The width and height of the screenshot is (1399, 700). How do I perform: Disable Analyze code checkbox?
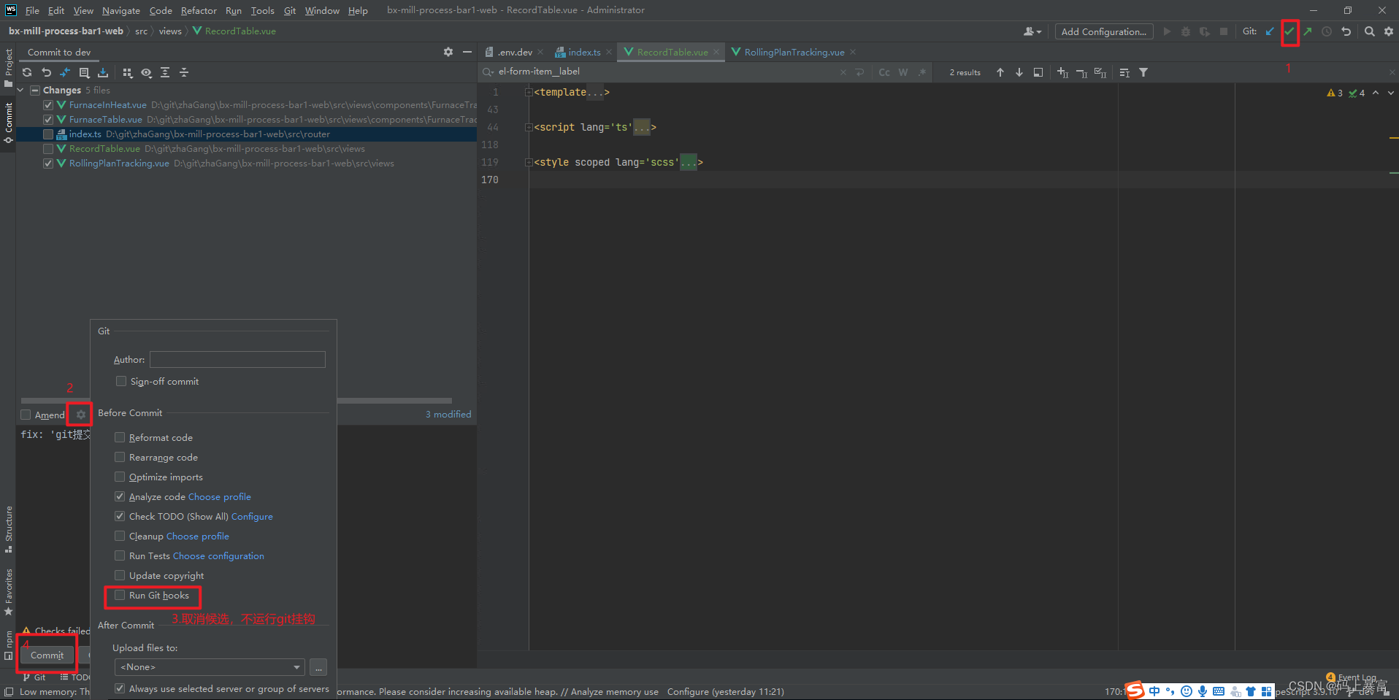tap(120, 496)
